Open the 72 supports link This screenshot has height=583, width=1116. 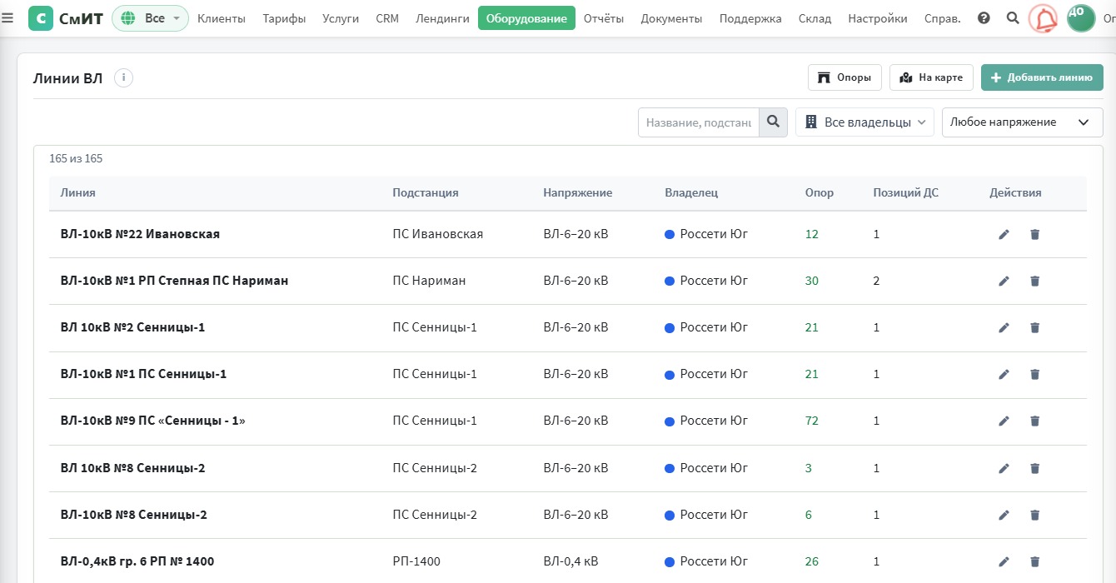pos(812,421)
